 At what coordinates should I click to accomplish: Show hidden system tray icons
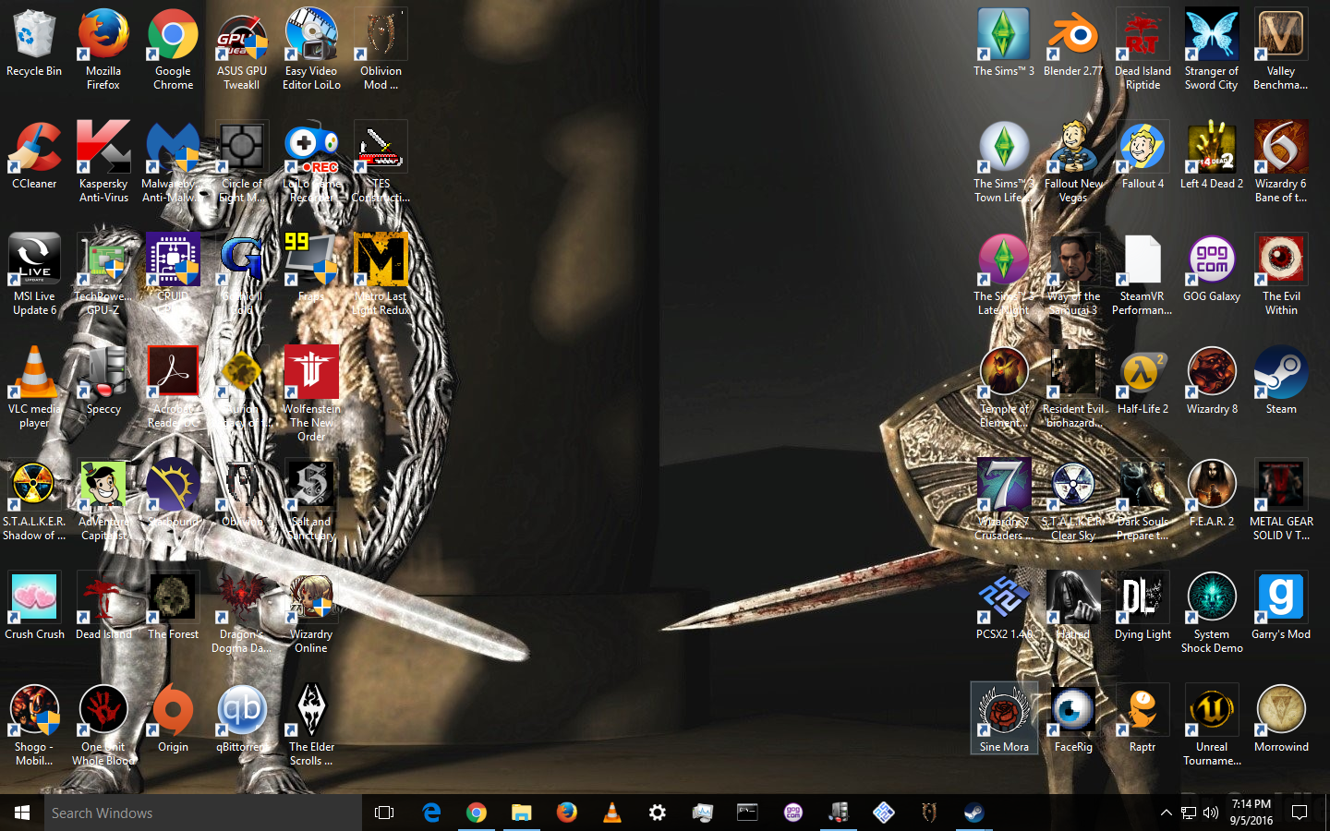click(x=1166, y=813)
